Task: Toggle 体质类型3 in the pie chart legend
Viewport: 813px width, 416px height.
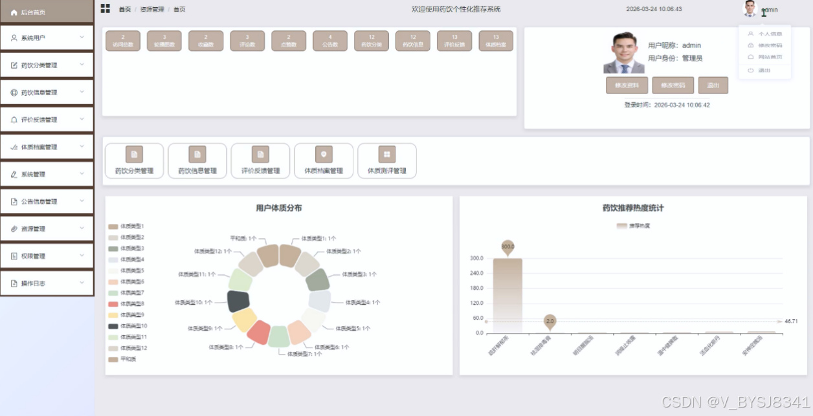Action: coord(126,248)
